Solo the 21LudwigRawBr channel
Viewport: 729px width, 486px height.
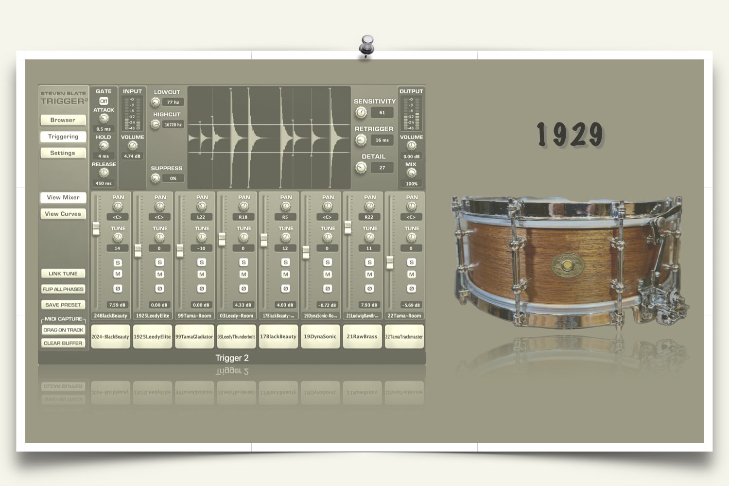(x=369, y=262)
